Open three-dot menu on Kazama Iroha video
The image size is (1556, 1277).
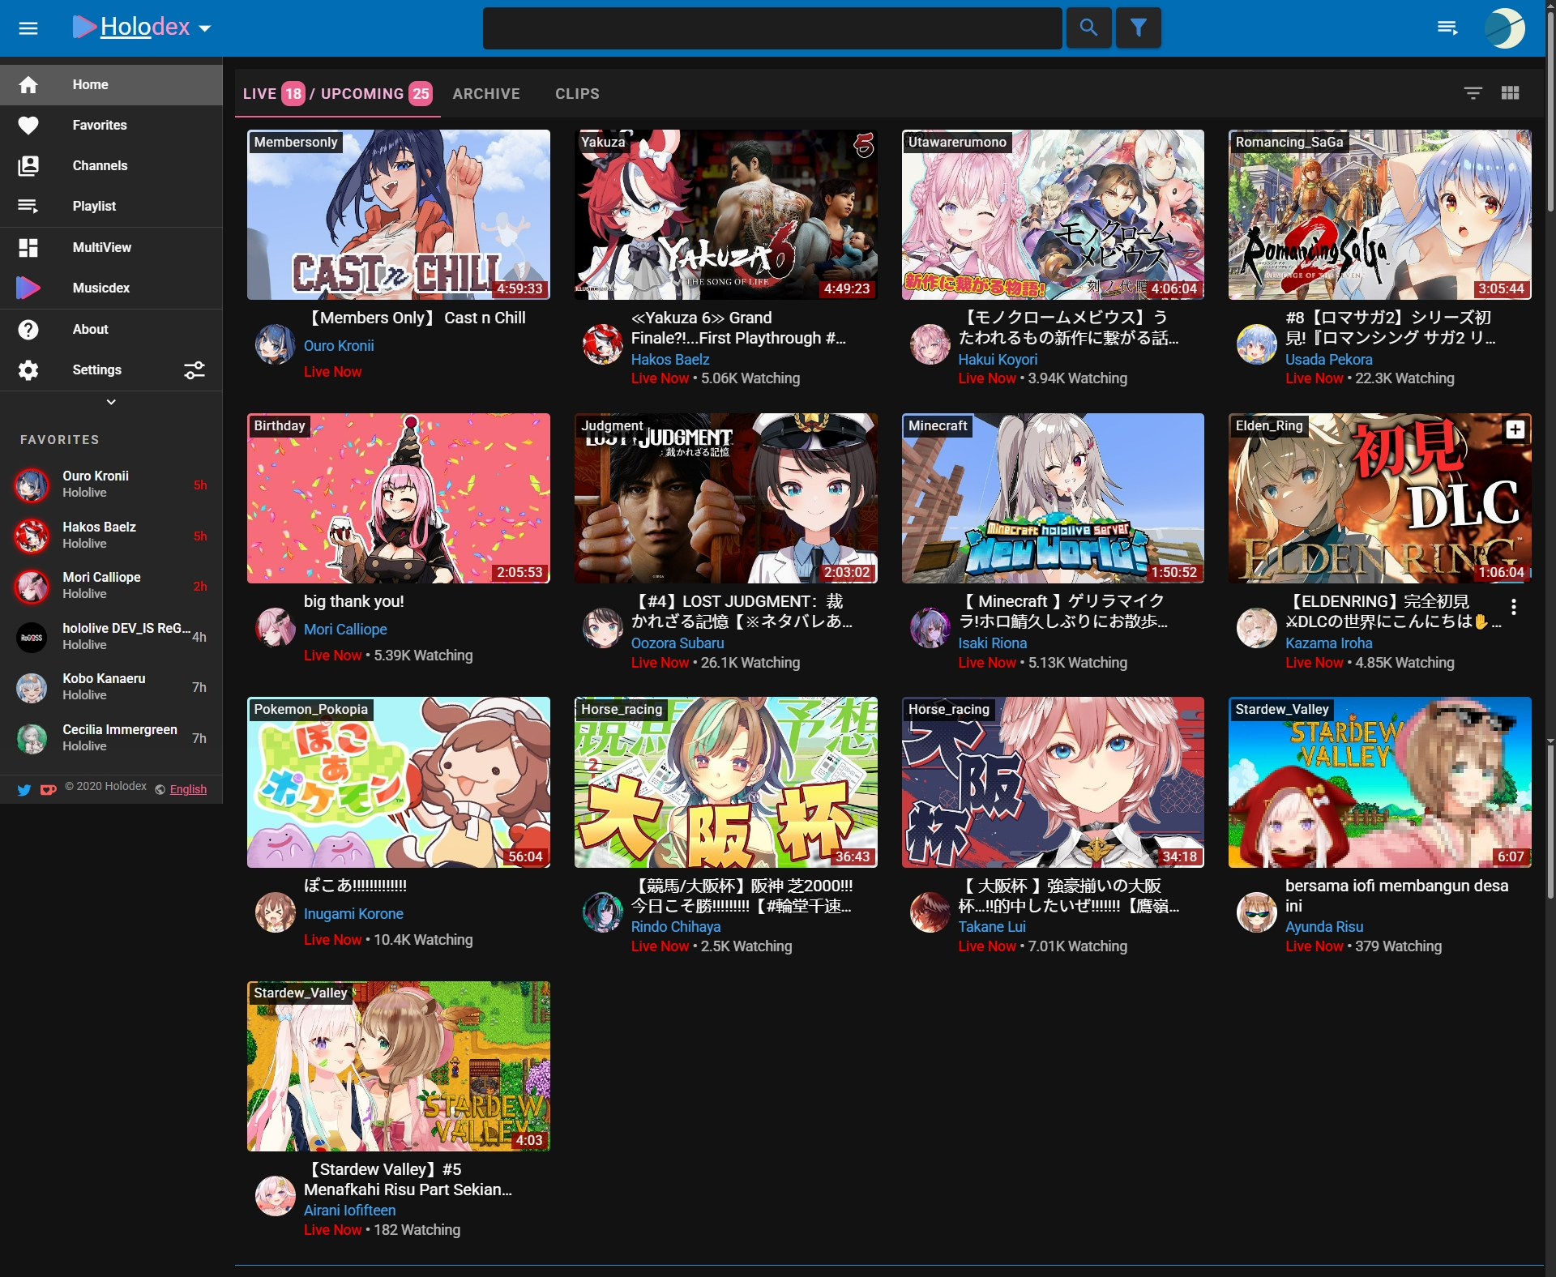pos(1513,607)
